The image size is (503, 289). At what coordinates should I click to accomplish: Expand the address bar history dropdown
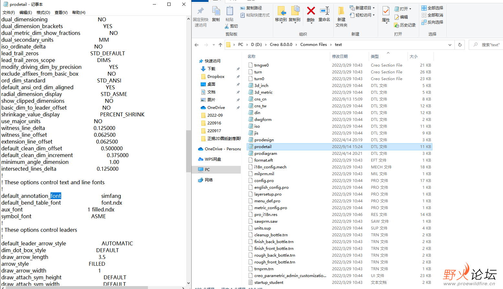click(x=450, y=45)
